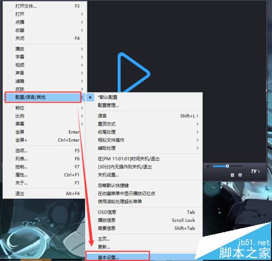Choose 全屏+ (Ctrl+Enter) menu entry
This screenshot has width=272, height=261.
[45, 140]
